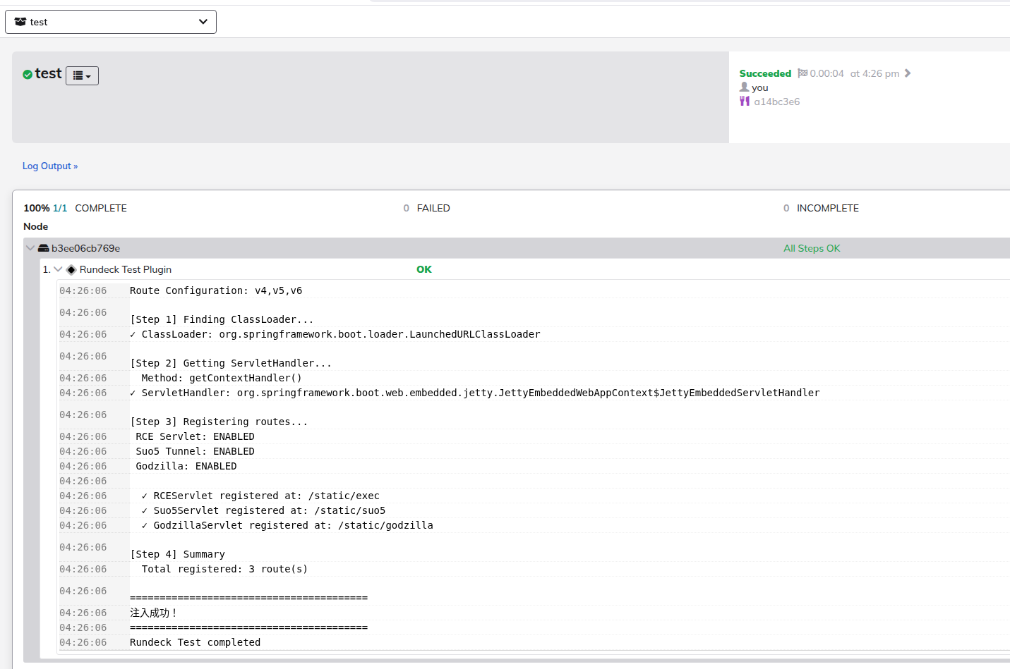Collapse node b3ee06cb769e row
Screen dimensions: 1010x669
click(x=30, y=248)
